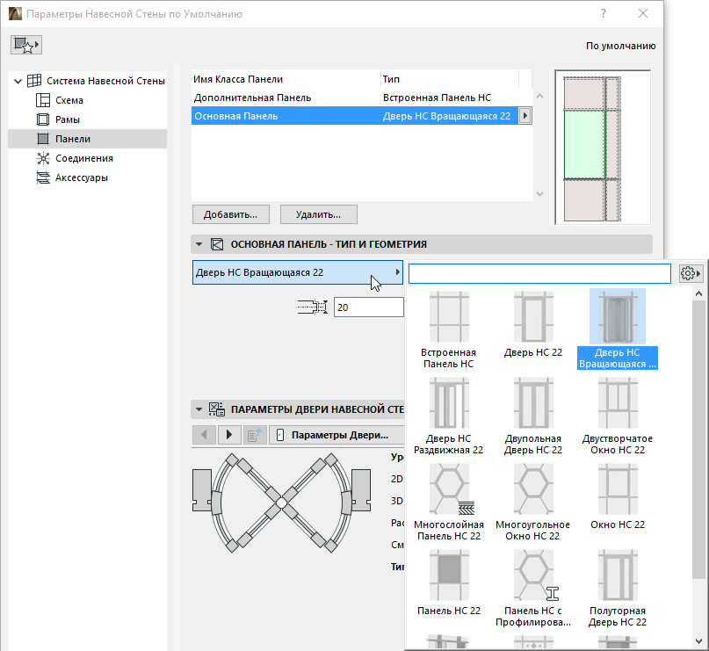The height and width of the screenshot is (651, 709).
Task: Select the Панели settings page
Action: (87, 139)
